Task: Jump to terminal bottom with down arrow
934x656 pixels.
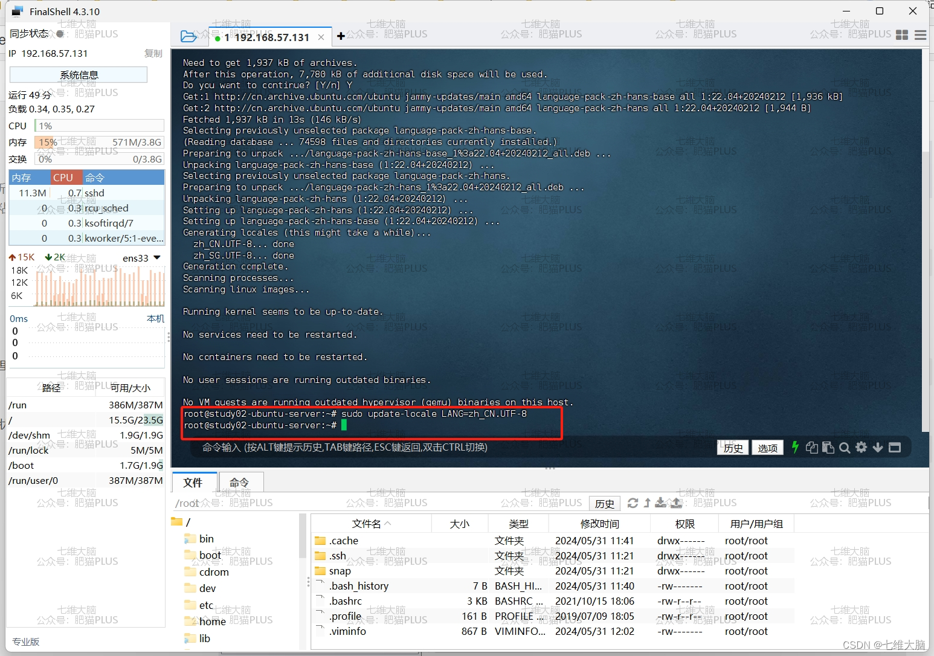Action: tap(878, 448)
